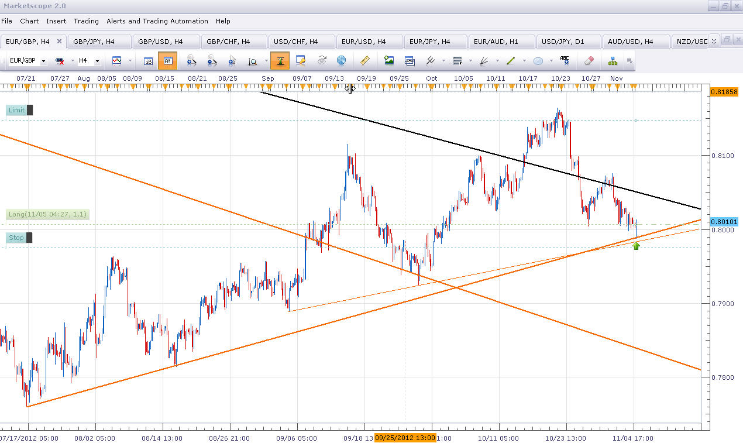The height and width of the screenshot is (443, 743).
Task: Open the H4 timeframe dropdown
Action: point(97,61)
